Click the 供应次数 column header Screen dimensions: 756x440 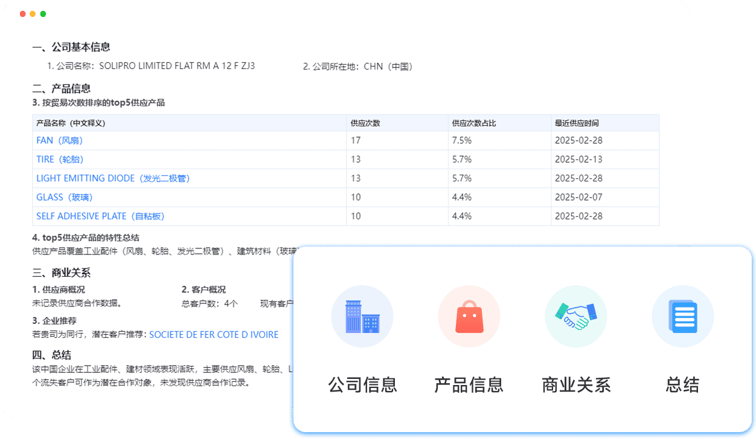[365, 123]
